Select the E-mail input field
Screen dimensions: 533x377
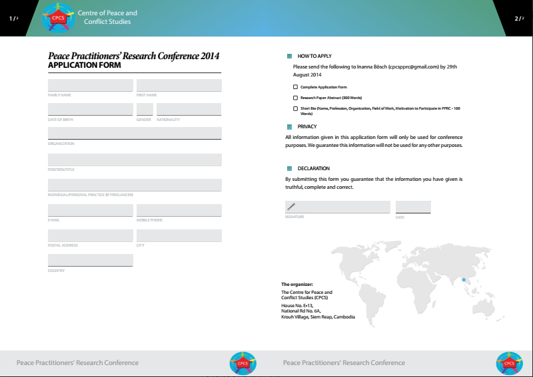pos(91,210)
